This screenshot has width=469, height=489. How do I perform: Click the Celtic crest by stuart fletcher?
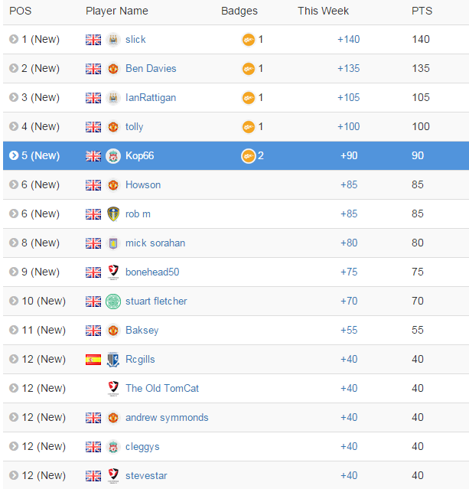112,302
